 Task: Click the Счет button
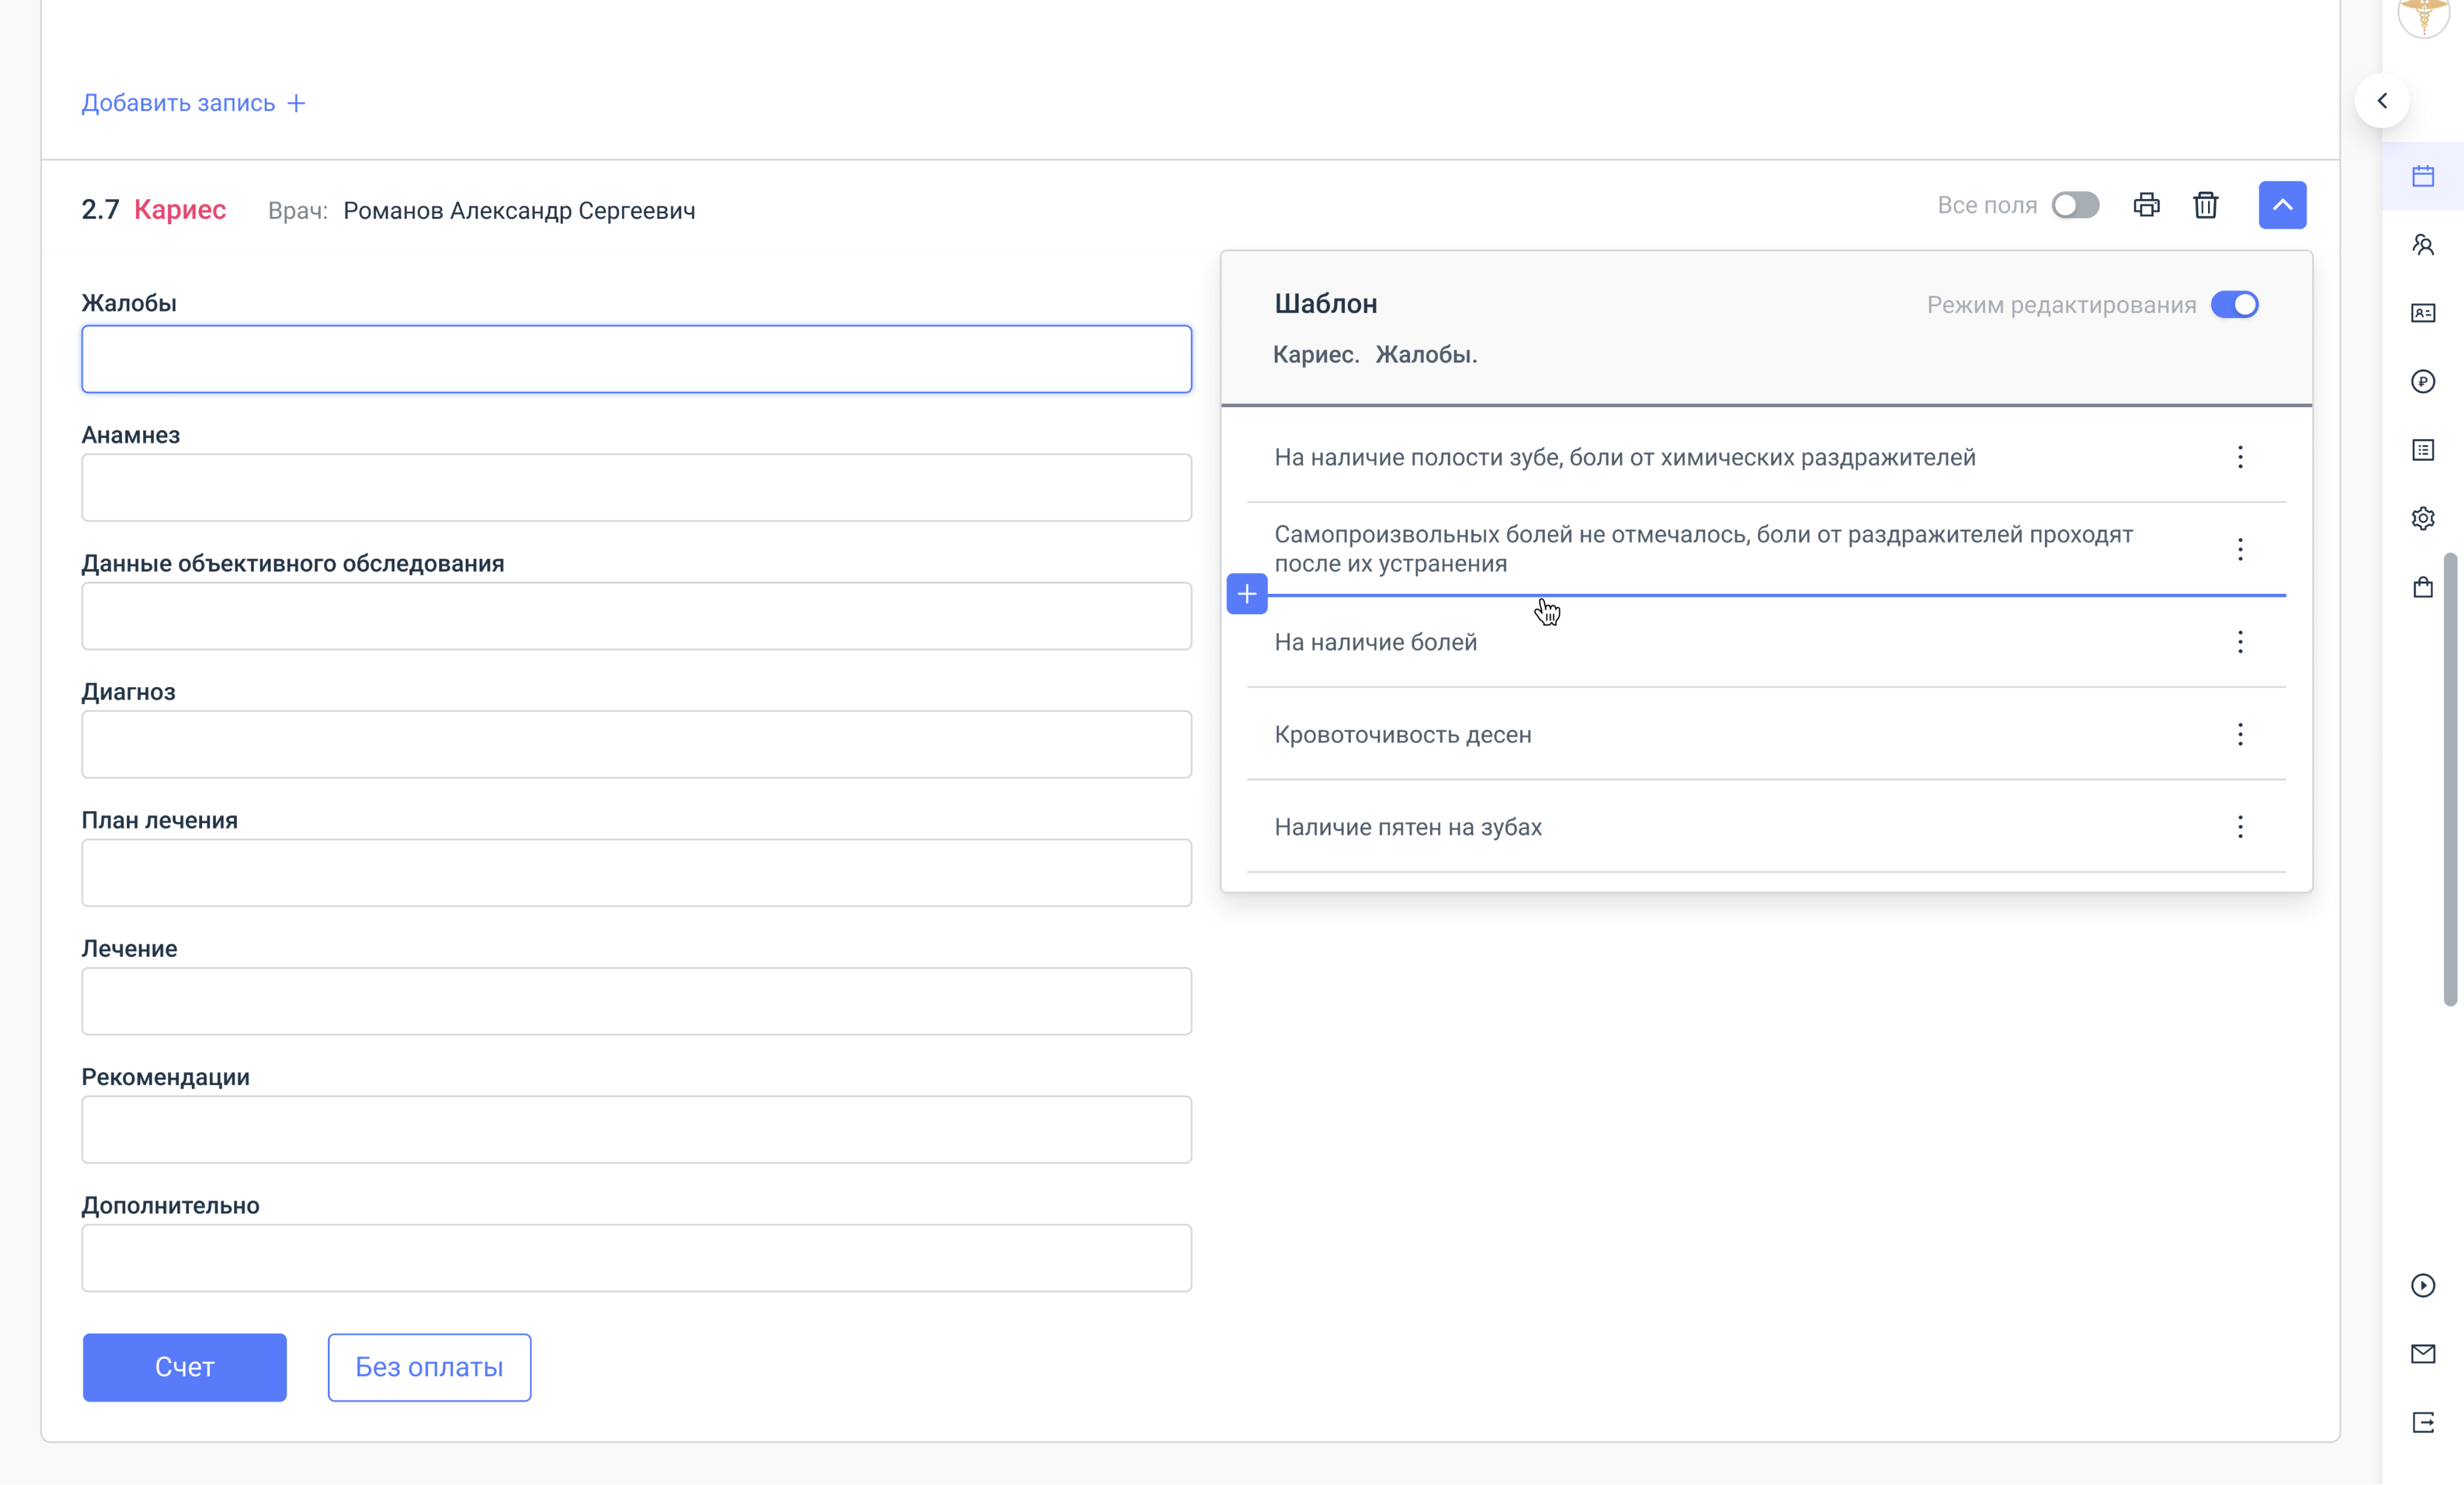click(x=184, y=1367)
